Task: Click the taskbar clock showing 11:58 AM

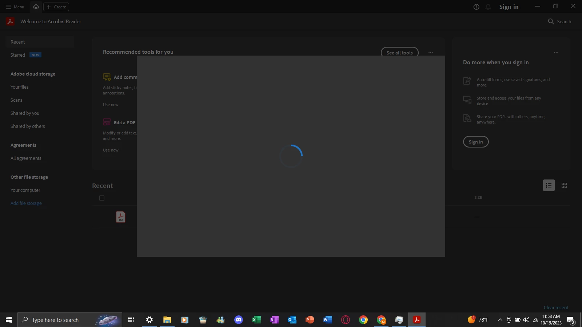Action: click(551, 320)
